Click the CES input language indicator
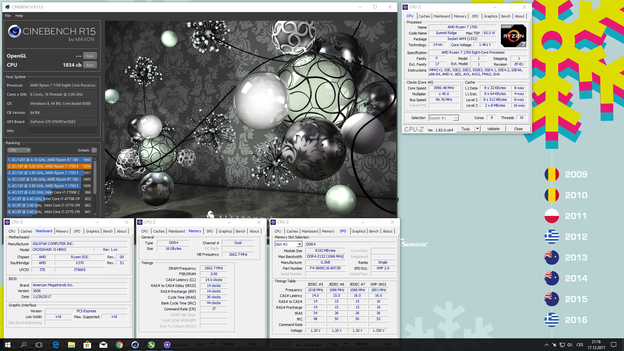This screenshot has width=624, height=351. pyautogui.click(x=580, y=345)
